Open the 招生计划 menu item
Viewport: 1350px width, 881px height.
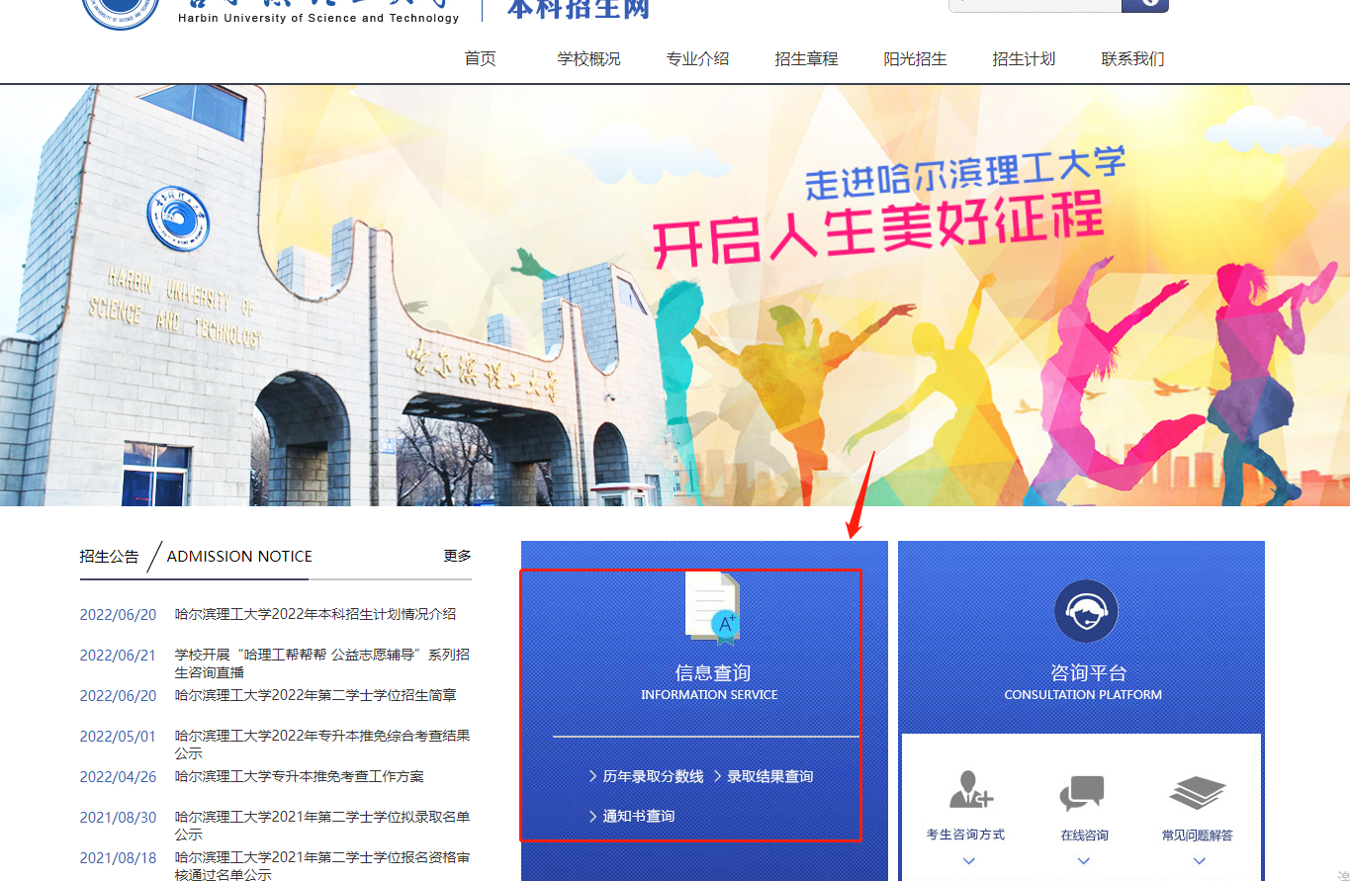pos(1024,59)
